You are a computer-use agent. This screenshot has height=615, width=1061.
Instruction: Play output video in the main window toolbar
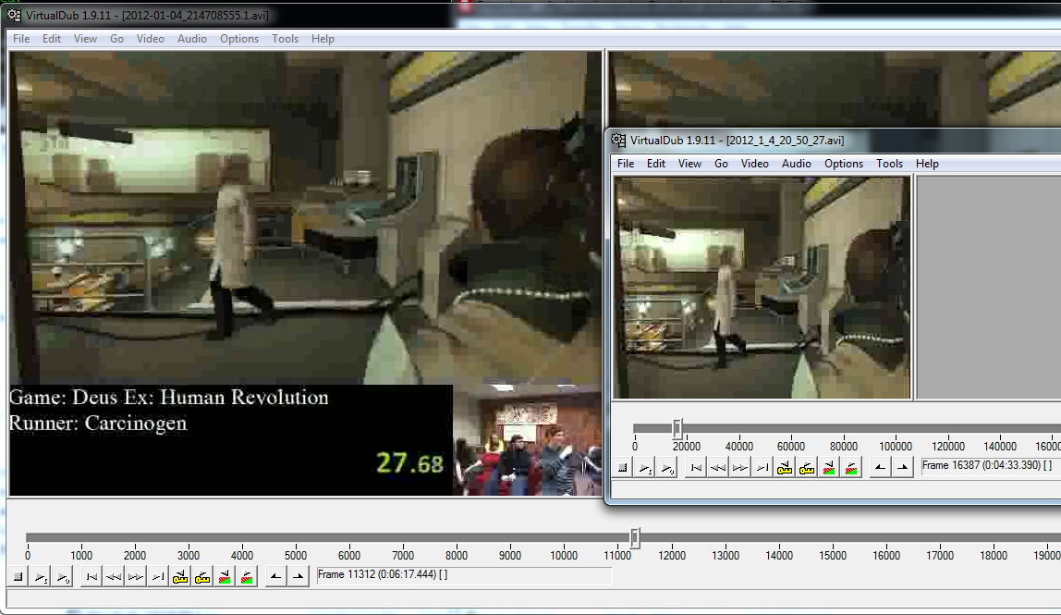(x=63, y=577)
